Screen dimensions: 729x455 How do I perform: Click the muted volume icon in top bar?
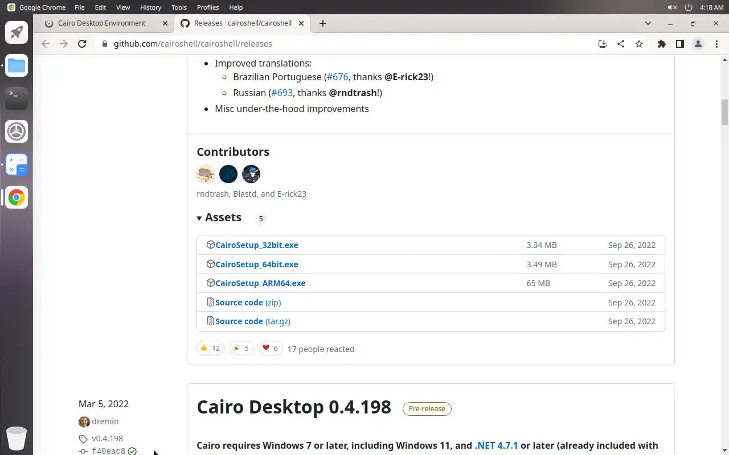point(672,7)
